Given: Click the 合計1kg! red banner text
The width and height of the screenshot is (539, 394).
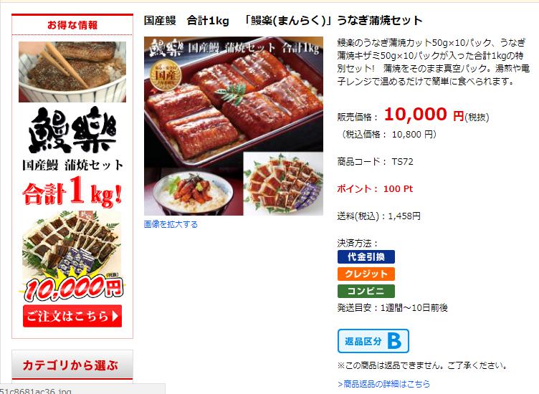Looking at the screenshot, I should coord(72,193).
